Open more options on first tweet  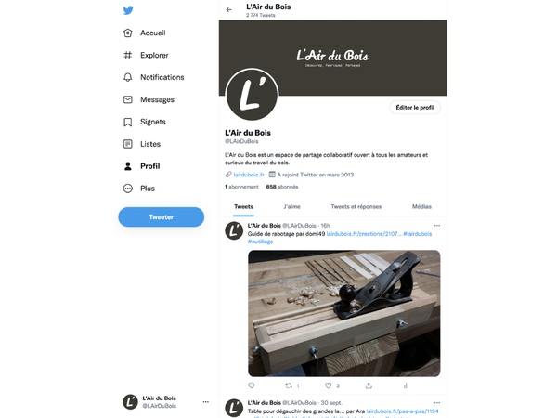click(437, 226)
